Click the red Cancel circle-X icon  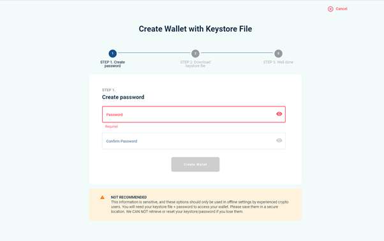click(330, 9)
